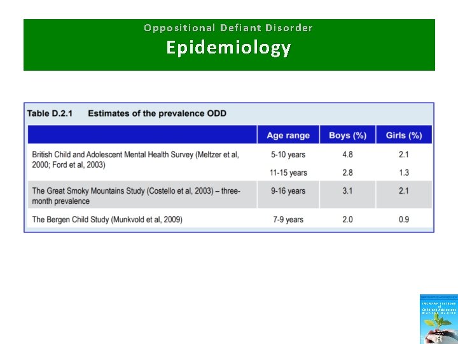Click the '4.8' boys value
The image size is (458, 344).
pyautogui.click(x=347, y=154)
